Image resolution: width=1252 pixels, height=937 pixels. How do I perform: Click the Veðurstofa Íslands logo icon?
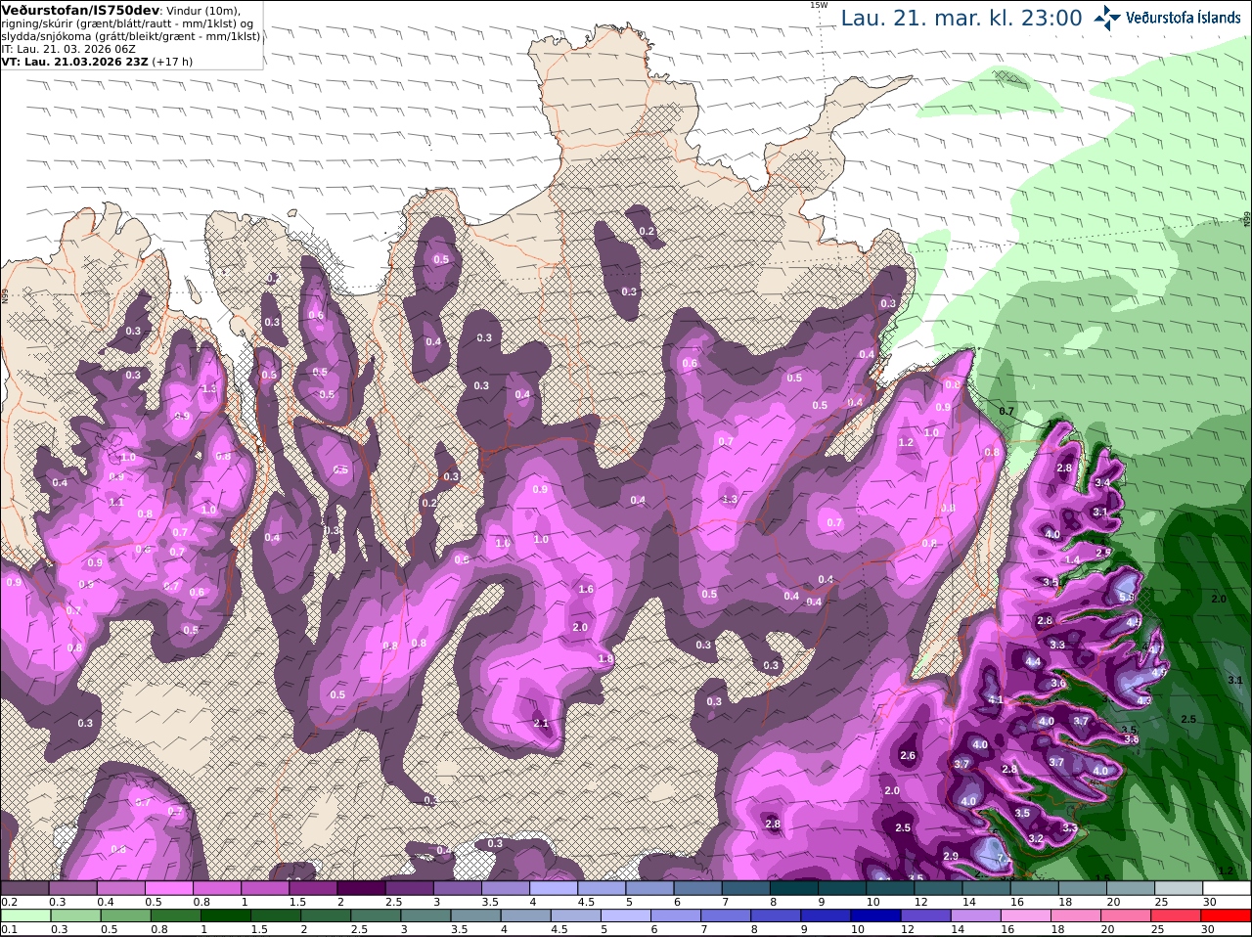[x=1107, y=17]
